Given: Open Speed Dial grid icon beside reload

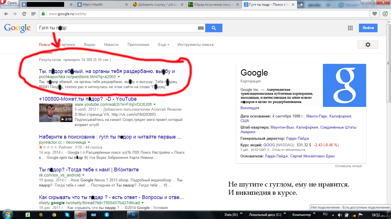Looking at the screenshot, I should click(33, 14).
